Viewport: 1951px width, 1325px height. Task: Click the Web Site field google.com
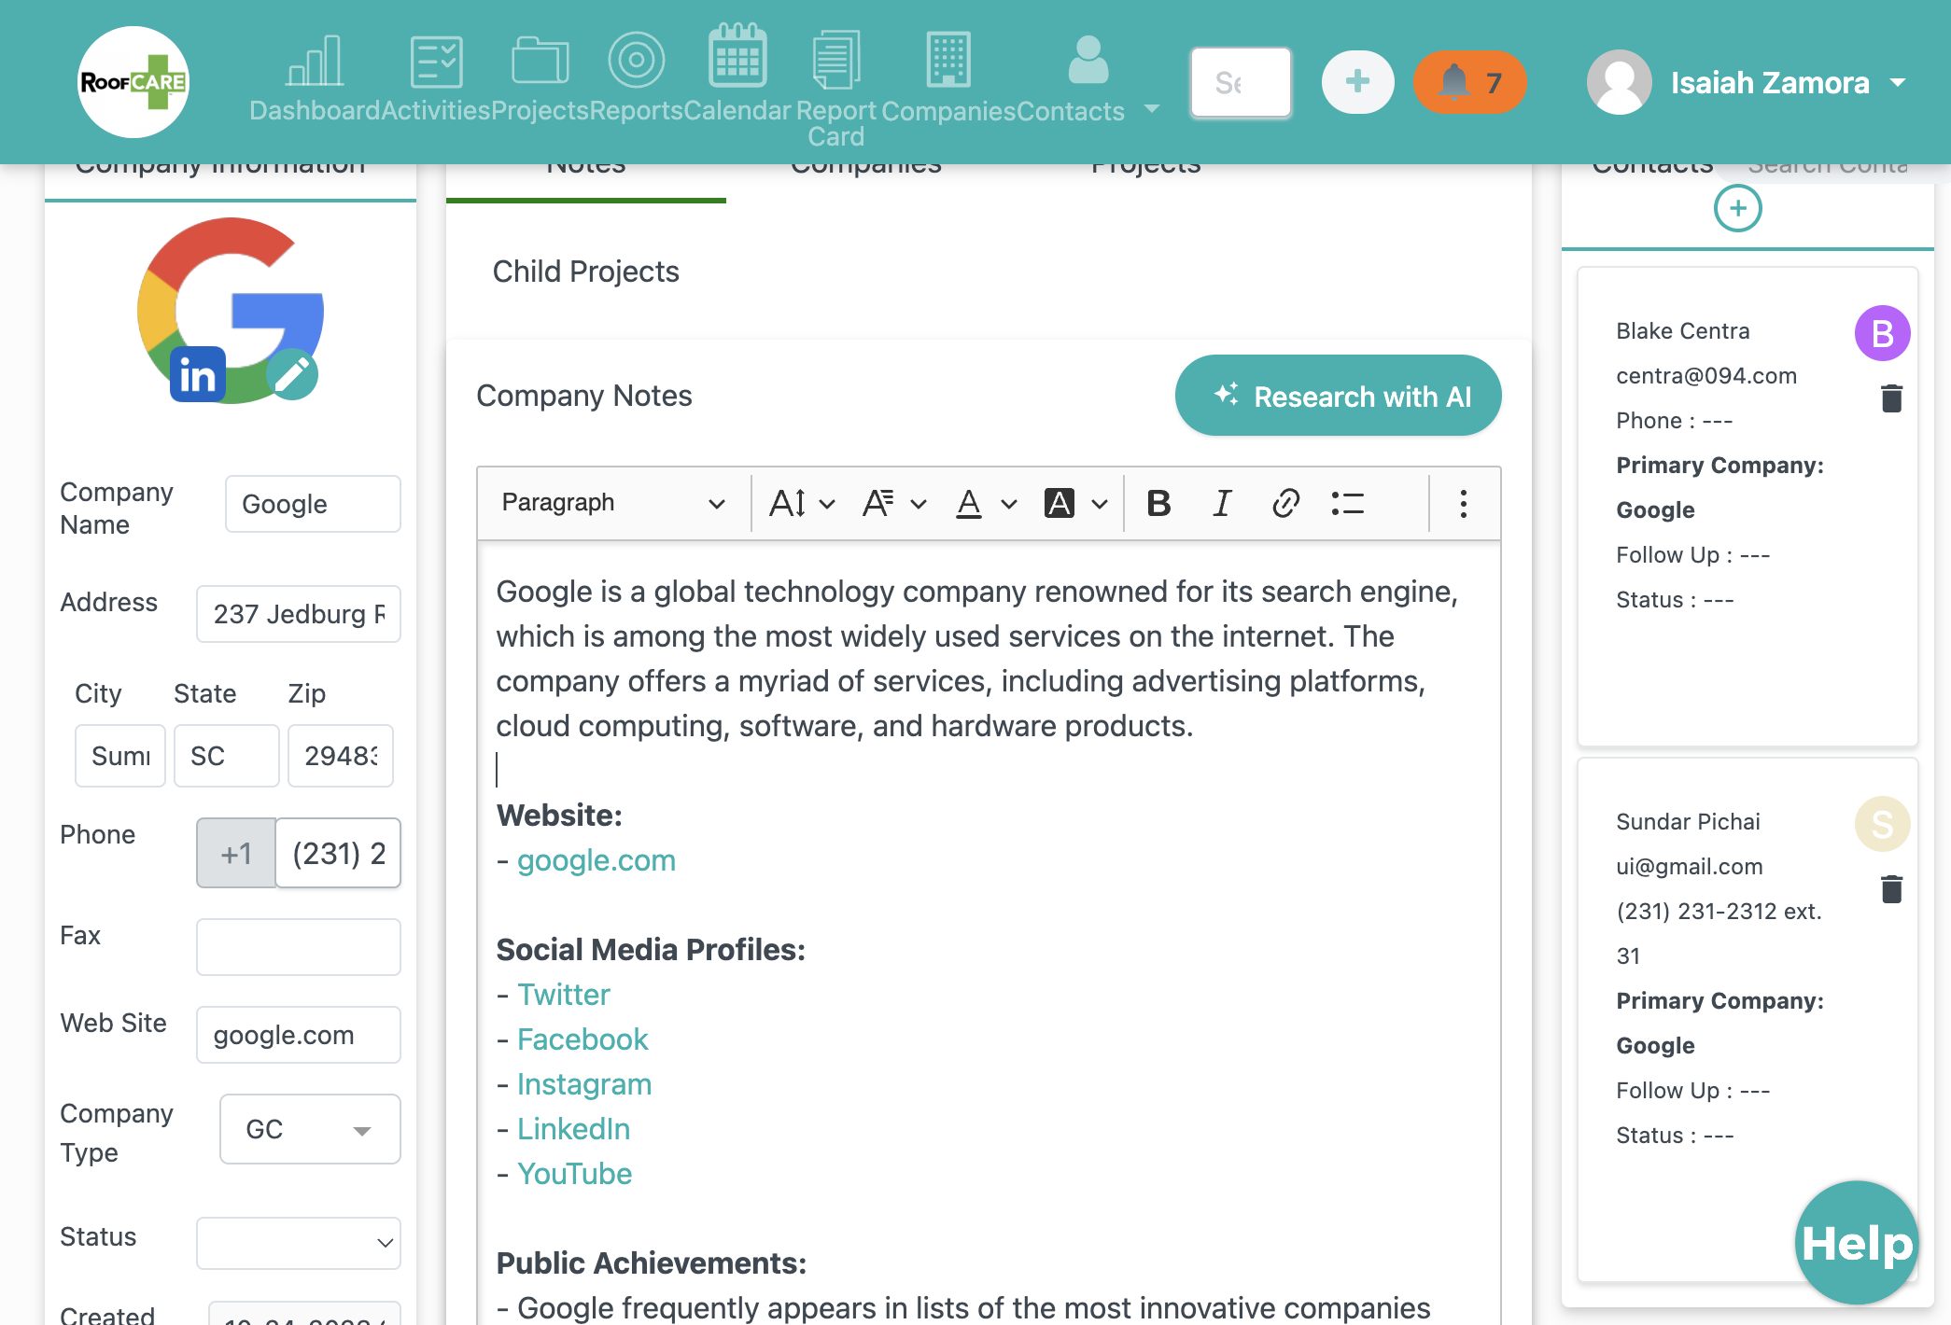point(299,1035)
